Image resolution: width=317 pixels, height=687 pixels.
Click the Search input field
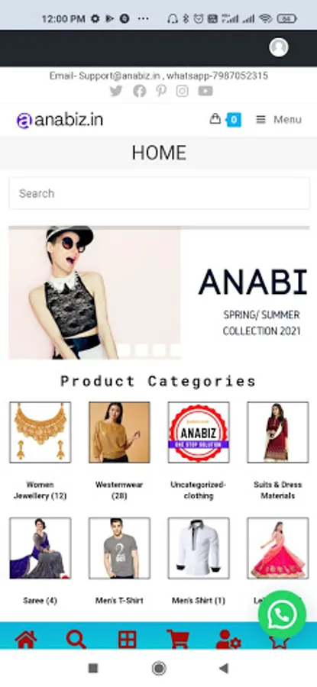pyautogui.click(x=159, y=193)
